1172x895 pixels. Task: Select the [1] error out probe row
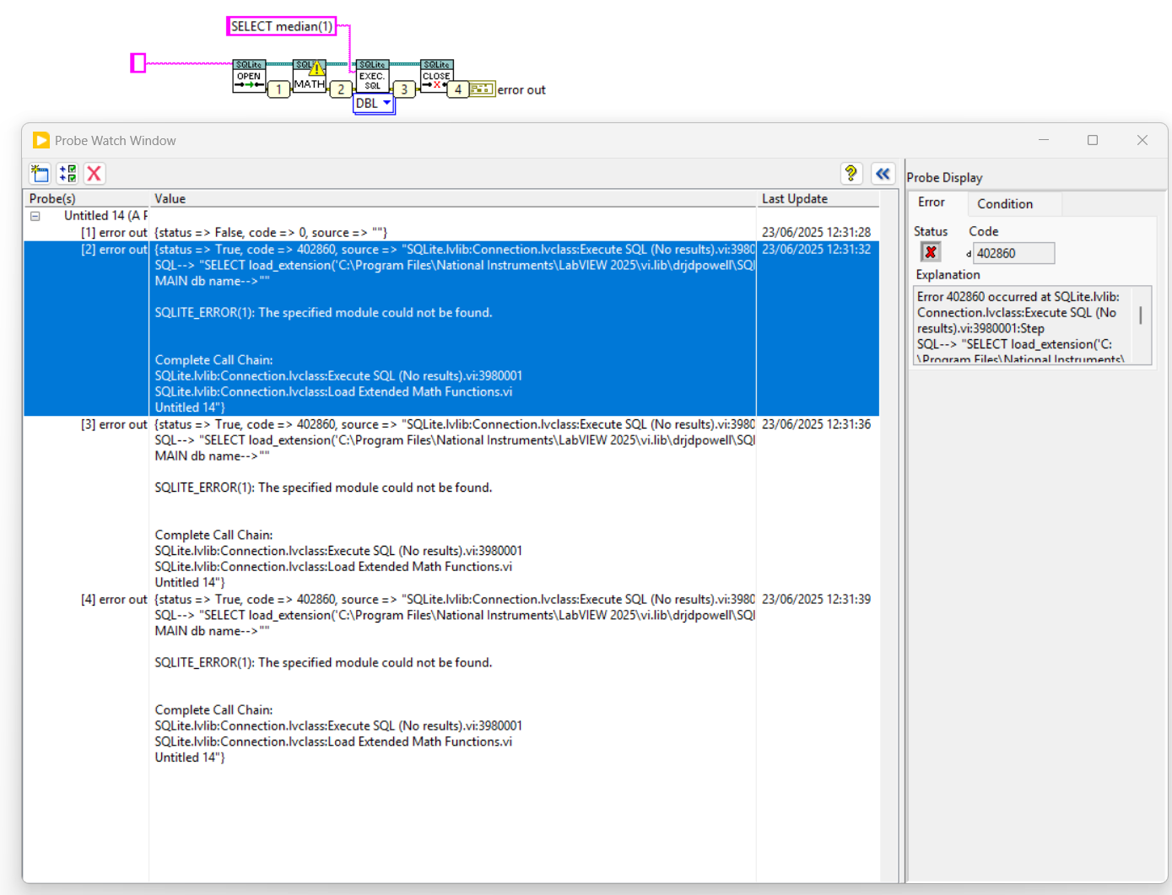[451, 232]
